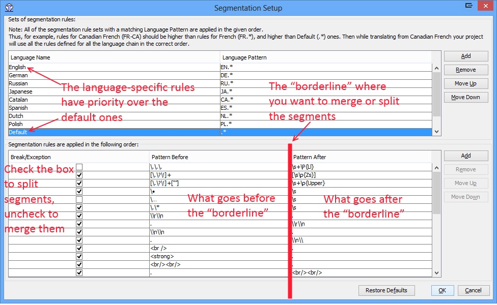Image resolution: width=497 pixels, height=305 pixels.
Task: Dismiss the dialog with Cancel
Action: tap(474, 290)
